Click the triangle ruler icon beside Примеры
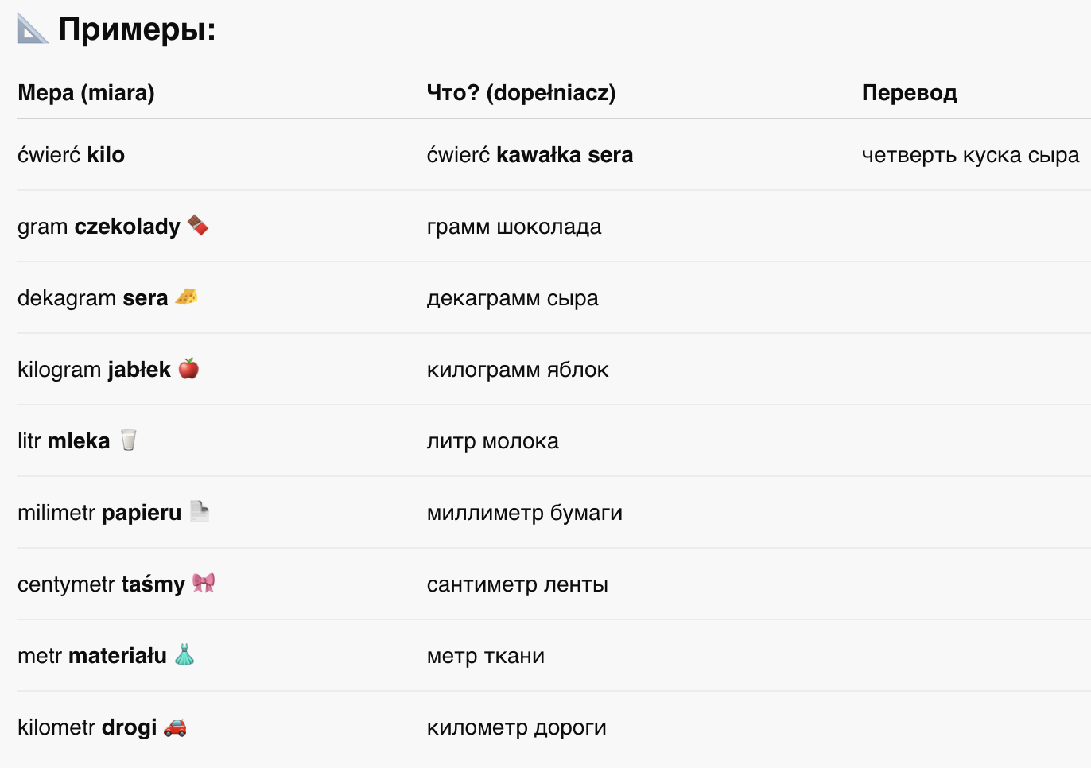 point(33,29)
